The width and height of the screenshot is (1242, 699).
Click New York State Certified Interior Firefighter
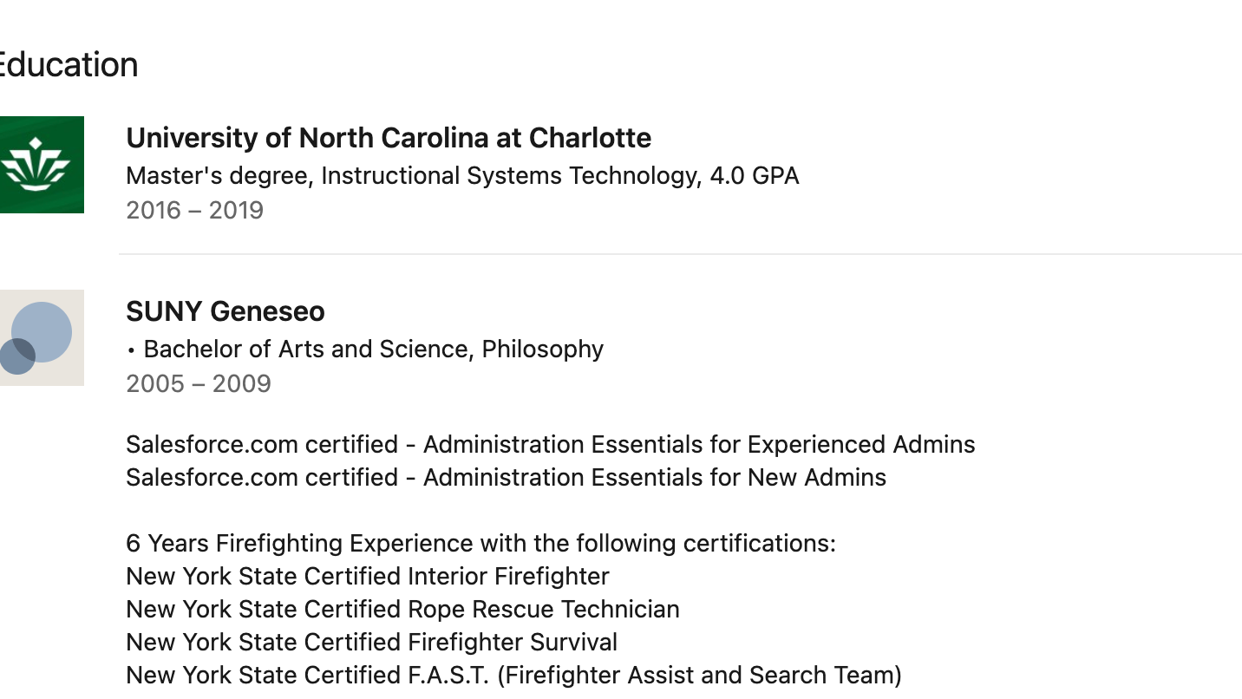click(368, 576)
